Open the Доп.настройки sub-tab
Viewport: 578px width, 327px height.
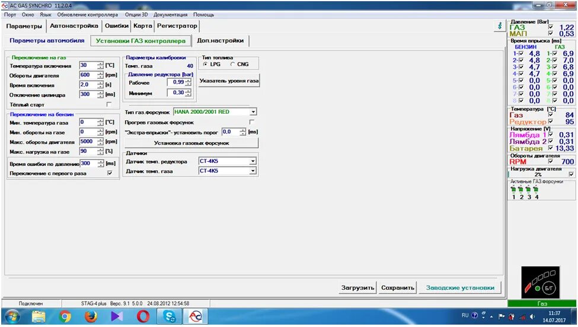click(x=221, y=40)
